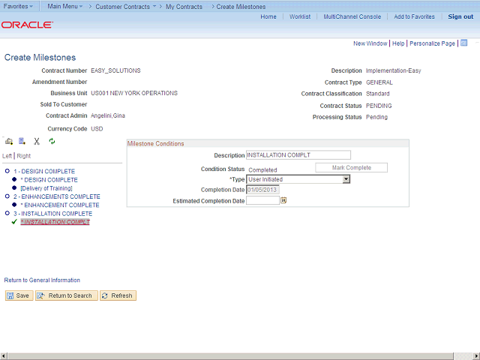This screenshot has width=480, height=360.
Task: Select * ENHANCEMENT COMPLETE condition
Action: point(60,205)
